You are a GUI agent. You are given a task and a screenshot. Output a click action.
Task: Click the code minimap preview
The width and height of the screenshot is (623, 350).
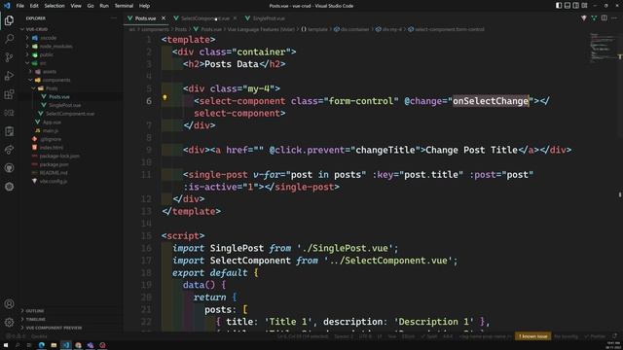(x=604, y=47)
